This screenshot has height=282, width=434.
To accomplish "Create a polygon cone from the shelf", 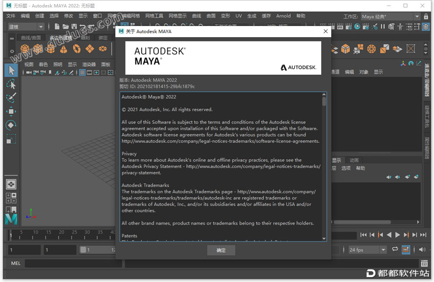I will coord(64,49).
